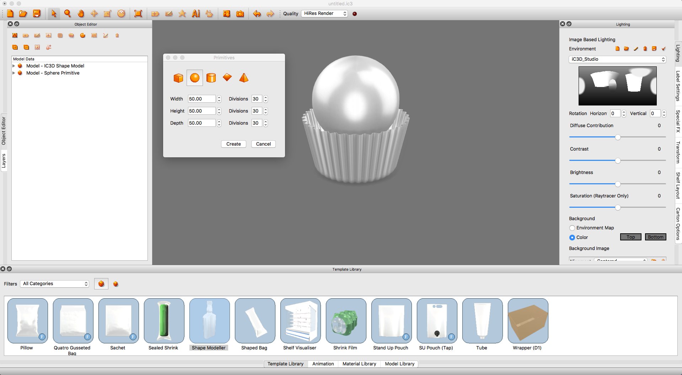Expand the Model - Sphere Primitive tree item
Image resolution: width=682 pixels, height=375 pixels.
(14, 73)
